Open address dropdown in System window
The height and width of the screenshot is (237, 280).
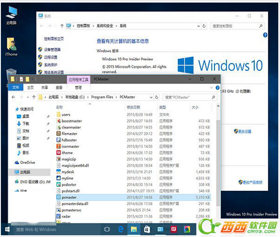(198, 26)
